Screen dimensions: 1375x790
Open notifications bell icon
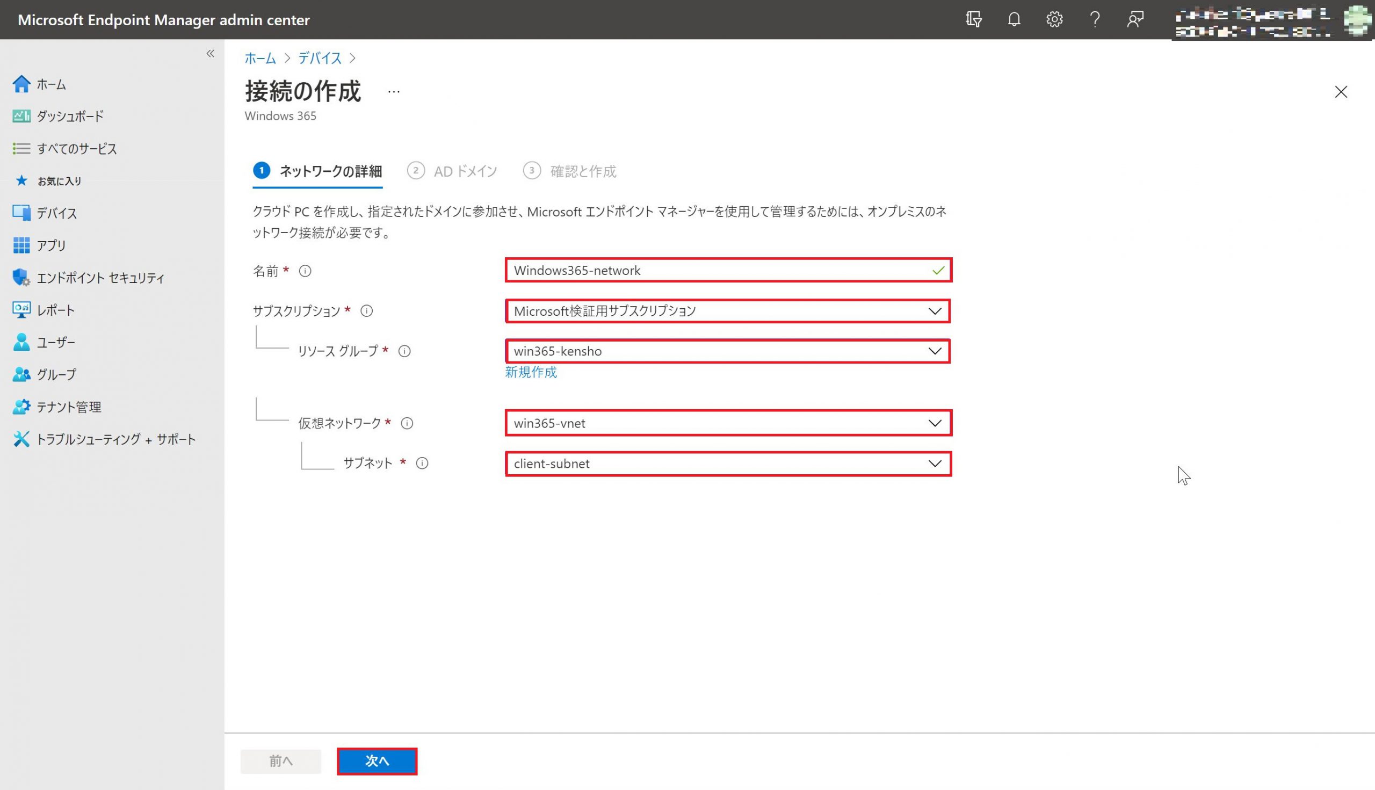[1014, 19]
